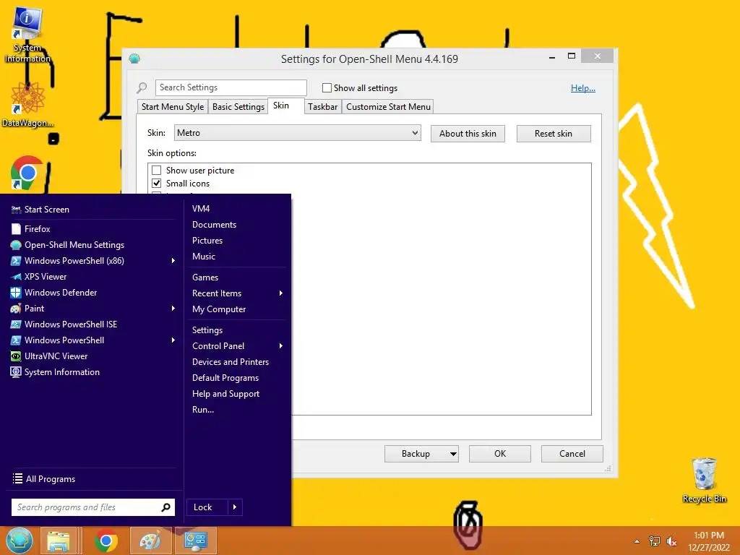Expand the Recent Items submenu arrow
This screenshot has width=740, height=555.
tap(281, 293)
